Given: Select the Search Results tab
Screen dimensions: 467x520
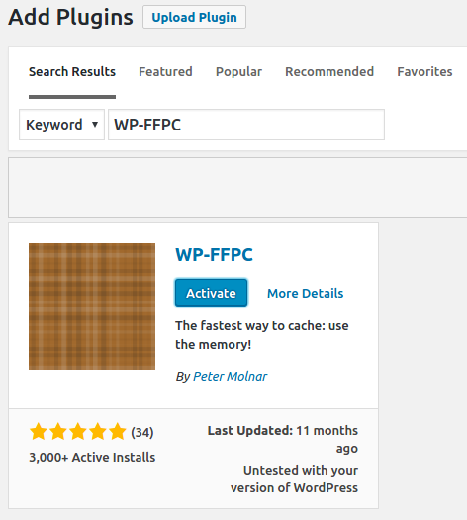Looking at the screenshot, I should click(x=72, y=71).
